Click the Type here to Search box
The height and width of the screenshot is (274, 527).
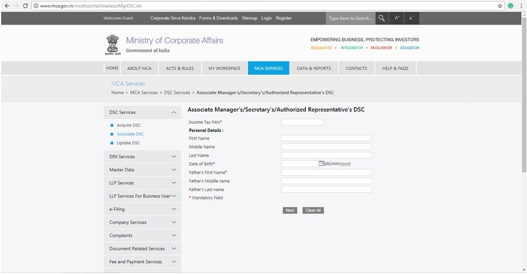[350, 18]
